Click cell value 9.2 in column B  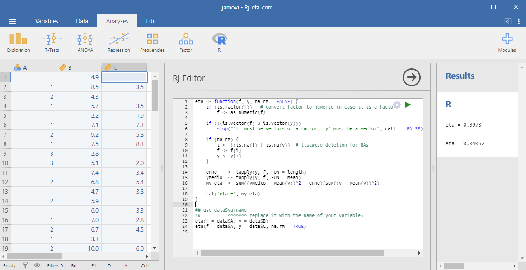(x=79, y=134)
